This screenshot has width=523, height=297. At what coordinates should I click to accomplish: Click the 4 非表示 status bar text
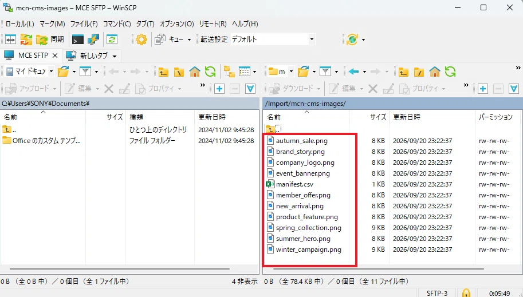point(245,282)
